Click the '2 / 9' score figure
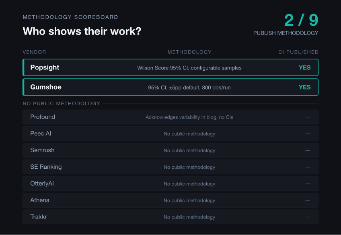Image resolution: width=341 pixels, height=235 pixels. pos(301,20)
